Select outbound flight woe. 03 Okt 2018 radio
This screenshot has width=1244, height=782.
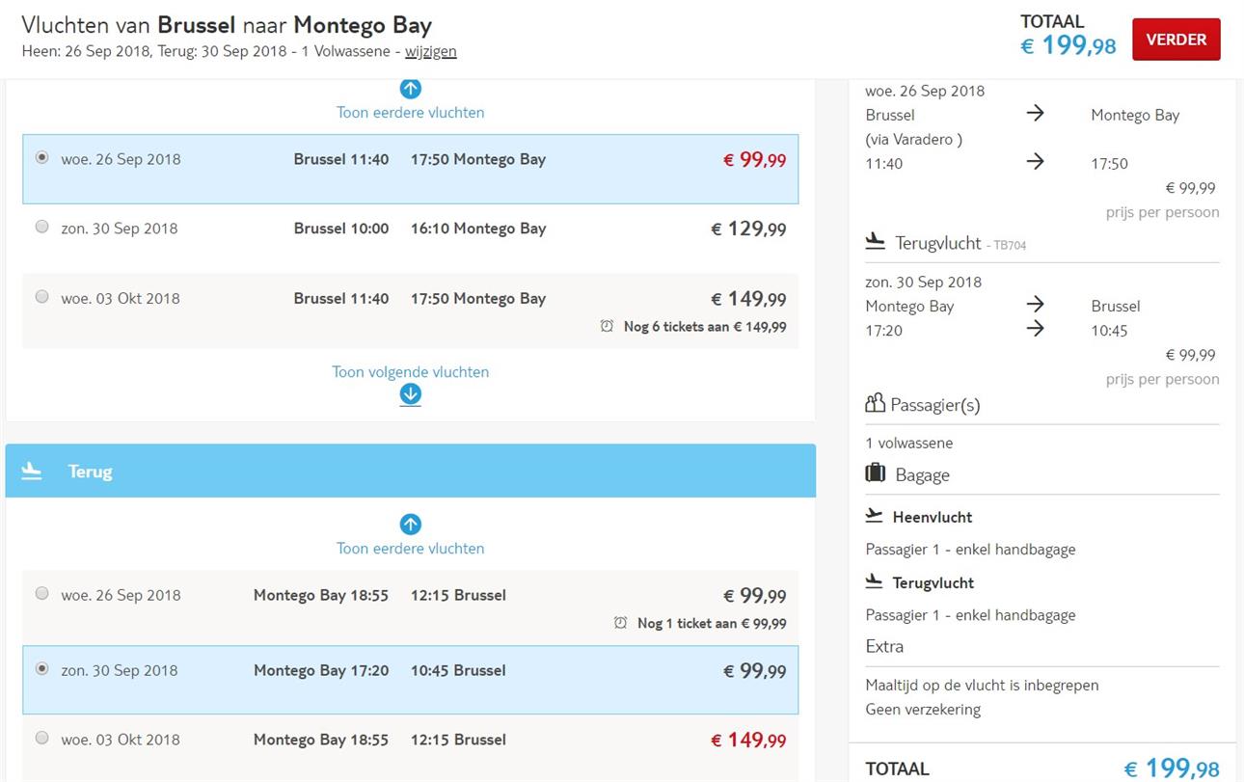click(x=41, y=297)
